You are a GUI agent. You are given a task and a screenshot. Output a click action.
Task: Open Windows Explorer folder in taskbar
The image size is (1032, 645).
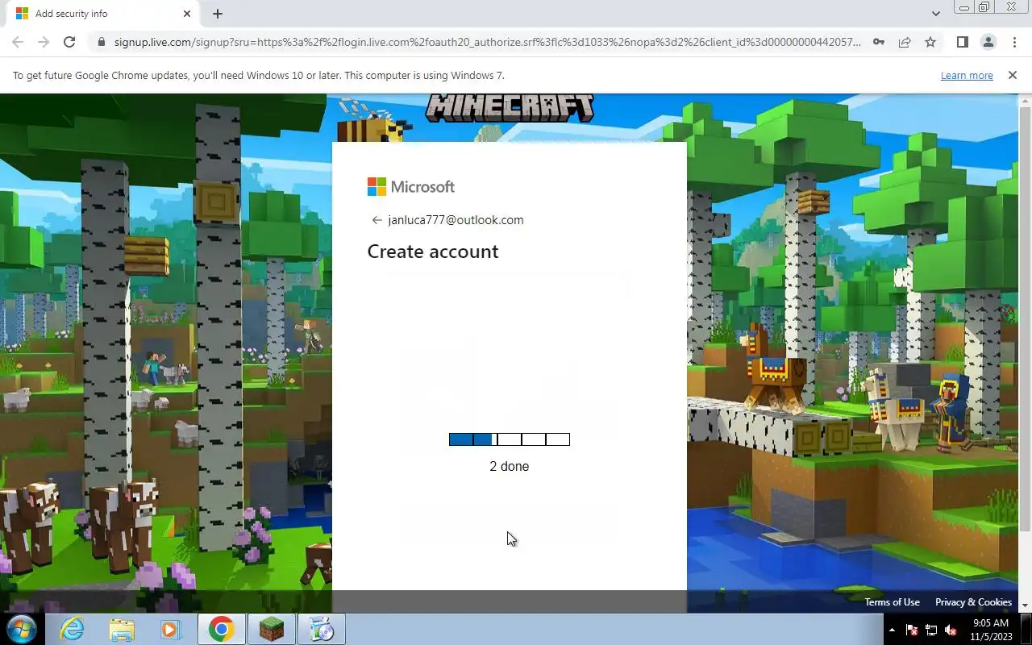pos(122,629)
